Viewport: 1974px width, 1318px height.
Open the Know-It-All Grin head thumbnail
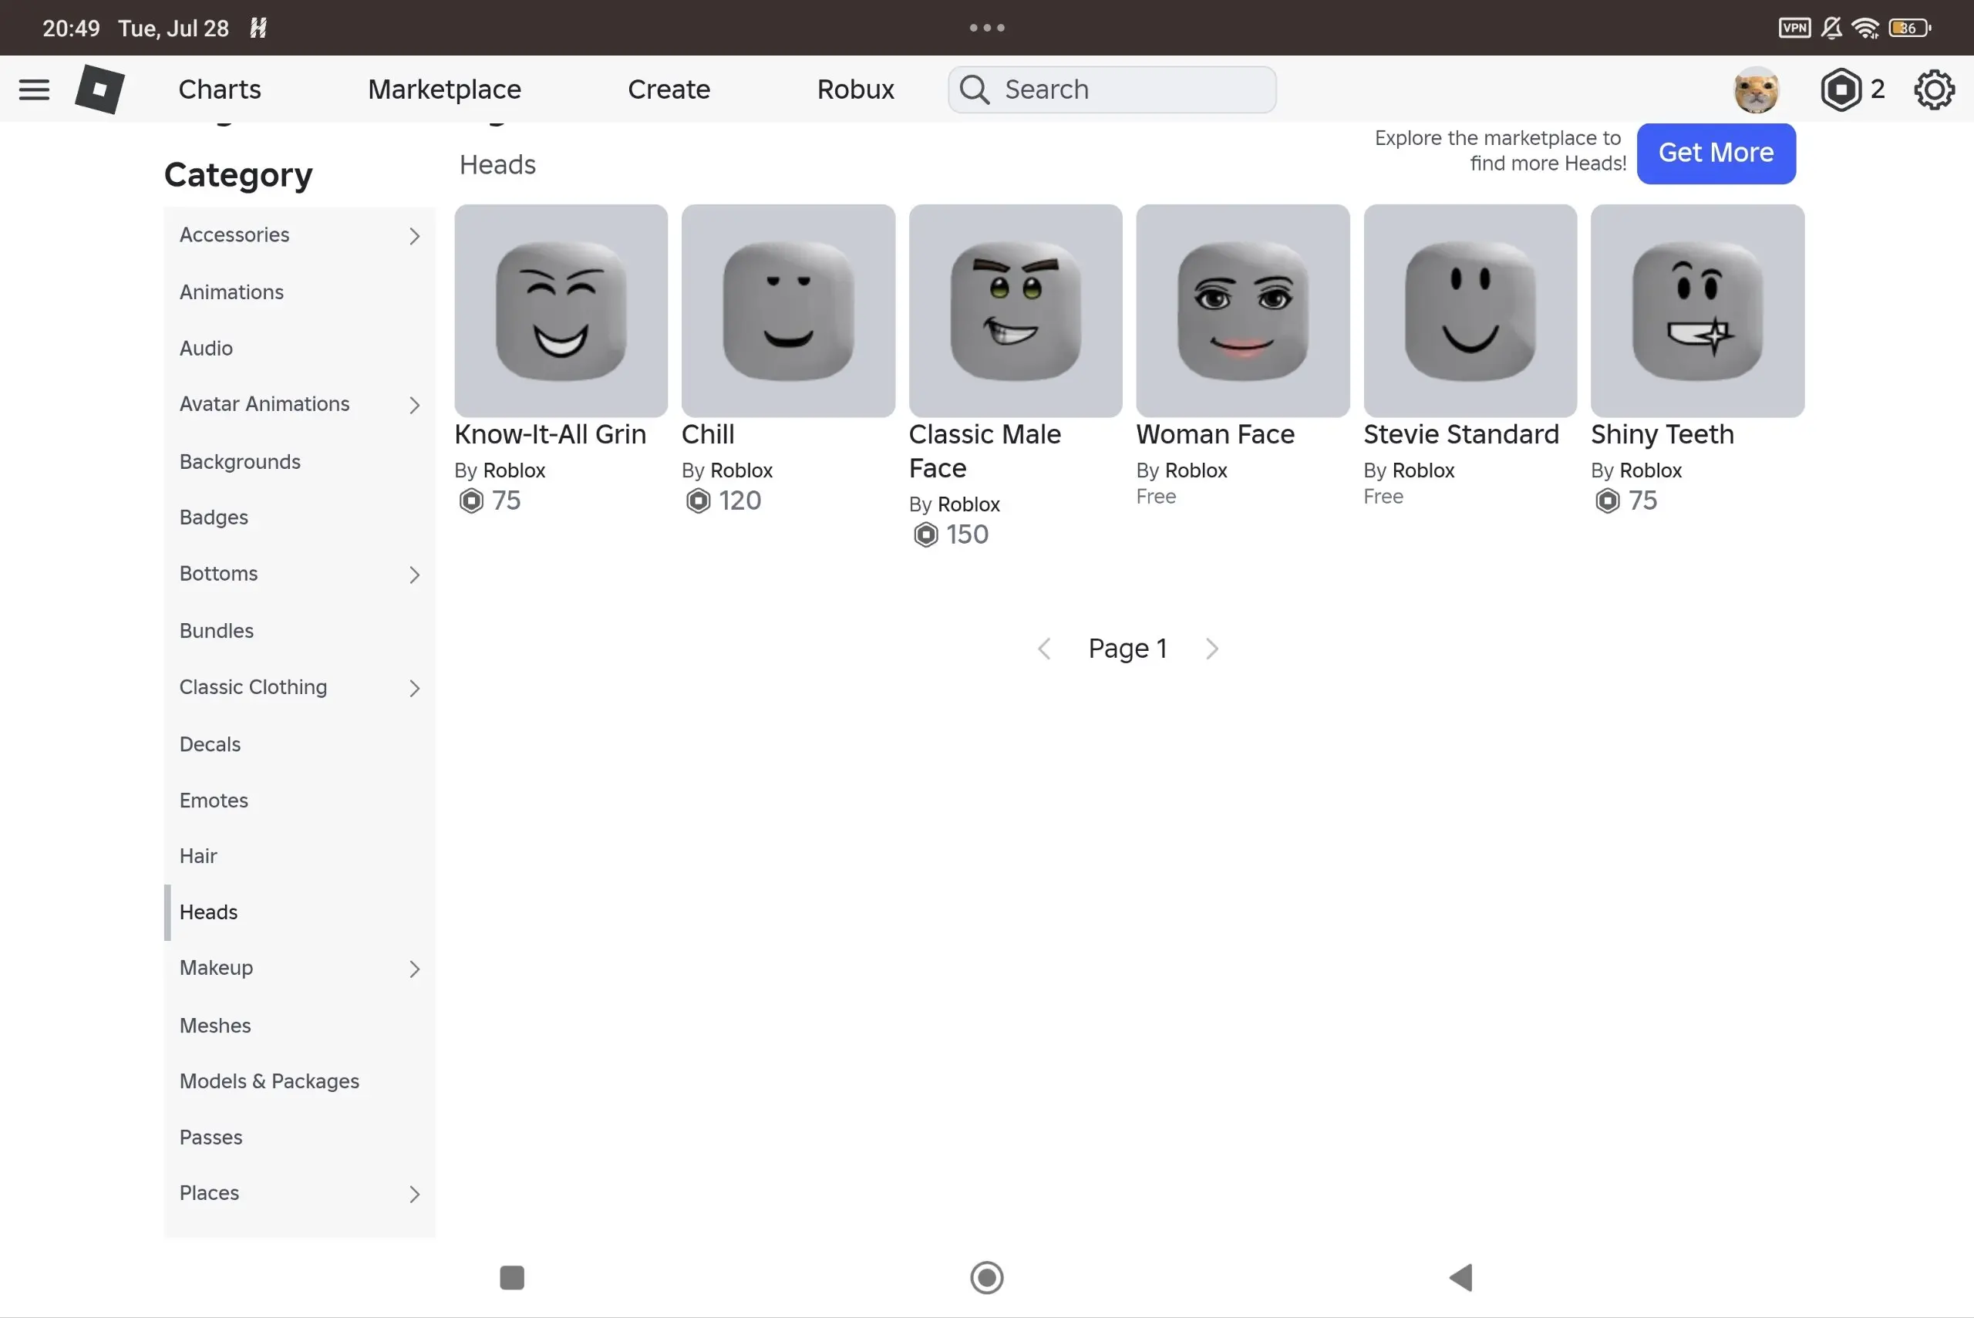(561, 310)
